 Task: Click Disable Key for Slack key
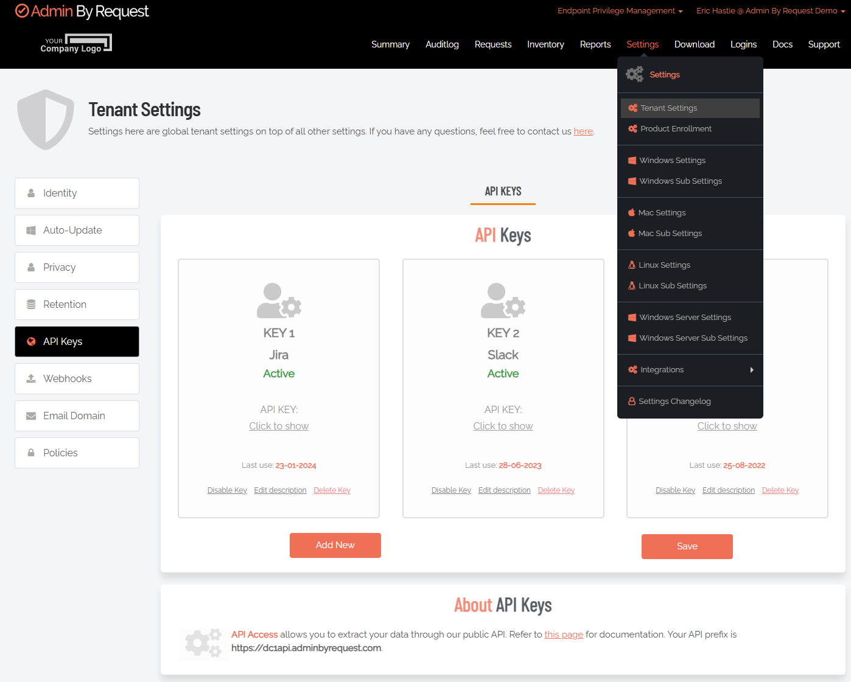pyautogui.click(x=451, y=490)
